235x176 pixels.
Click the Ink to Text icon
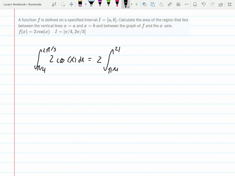[161, 4]
